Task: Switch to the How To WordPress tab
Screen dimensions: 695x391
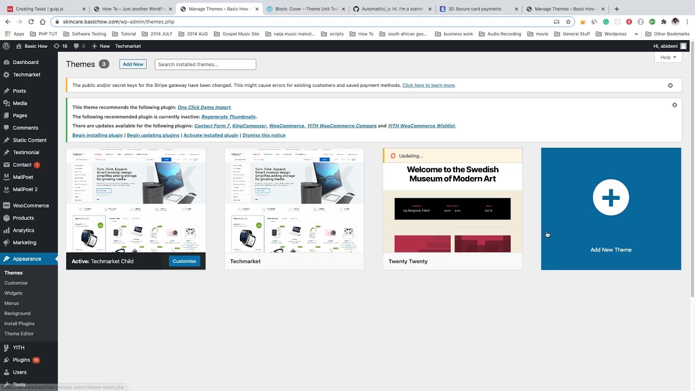Action: coord(132,9)
